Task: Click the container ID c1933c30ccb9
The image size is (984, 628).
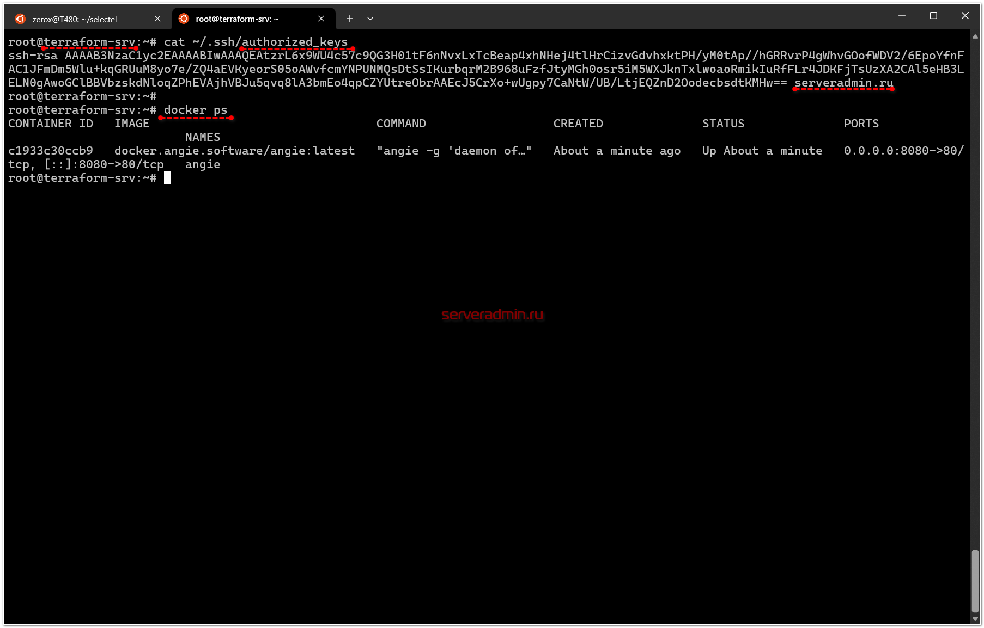Action: (51, 151)
